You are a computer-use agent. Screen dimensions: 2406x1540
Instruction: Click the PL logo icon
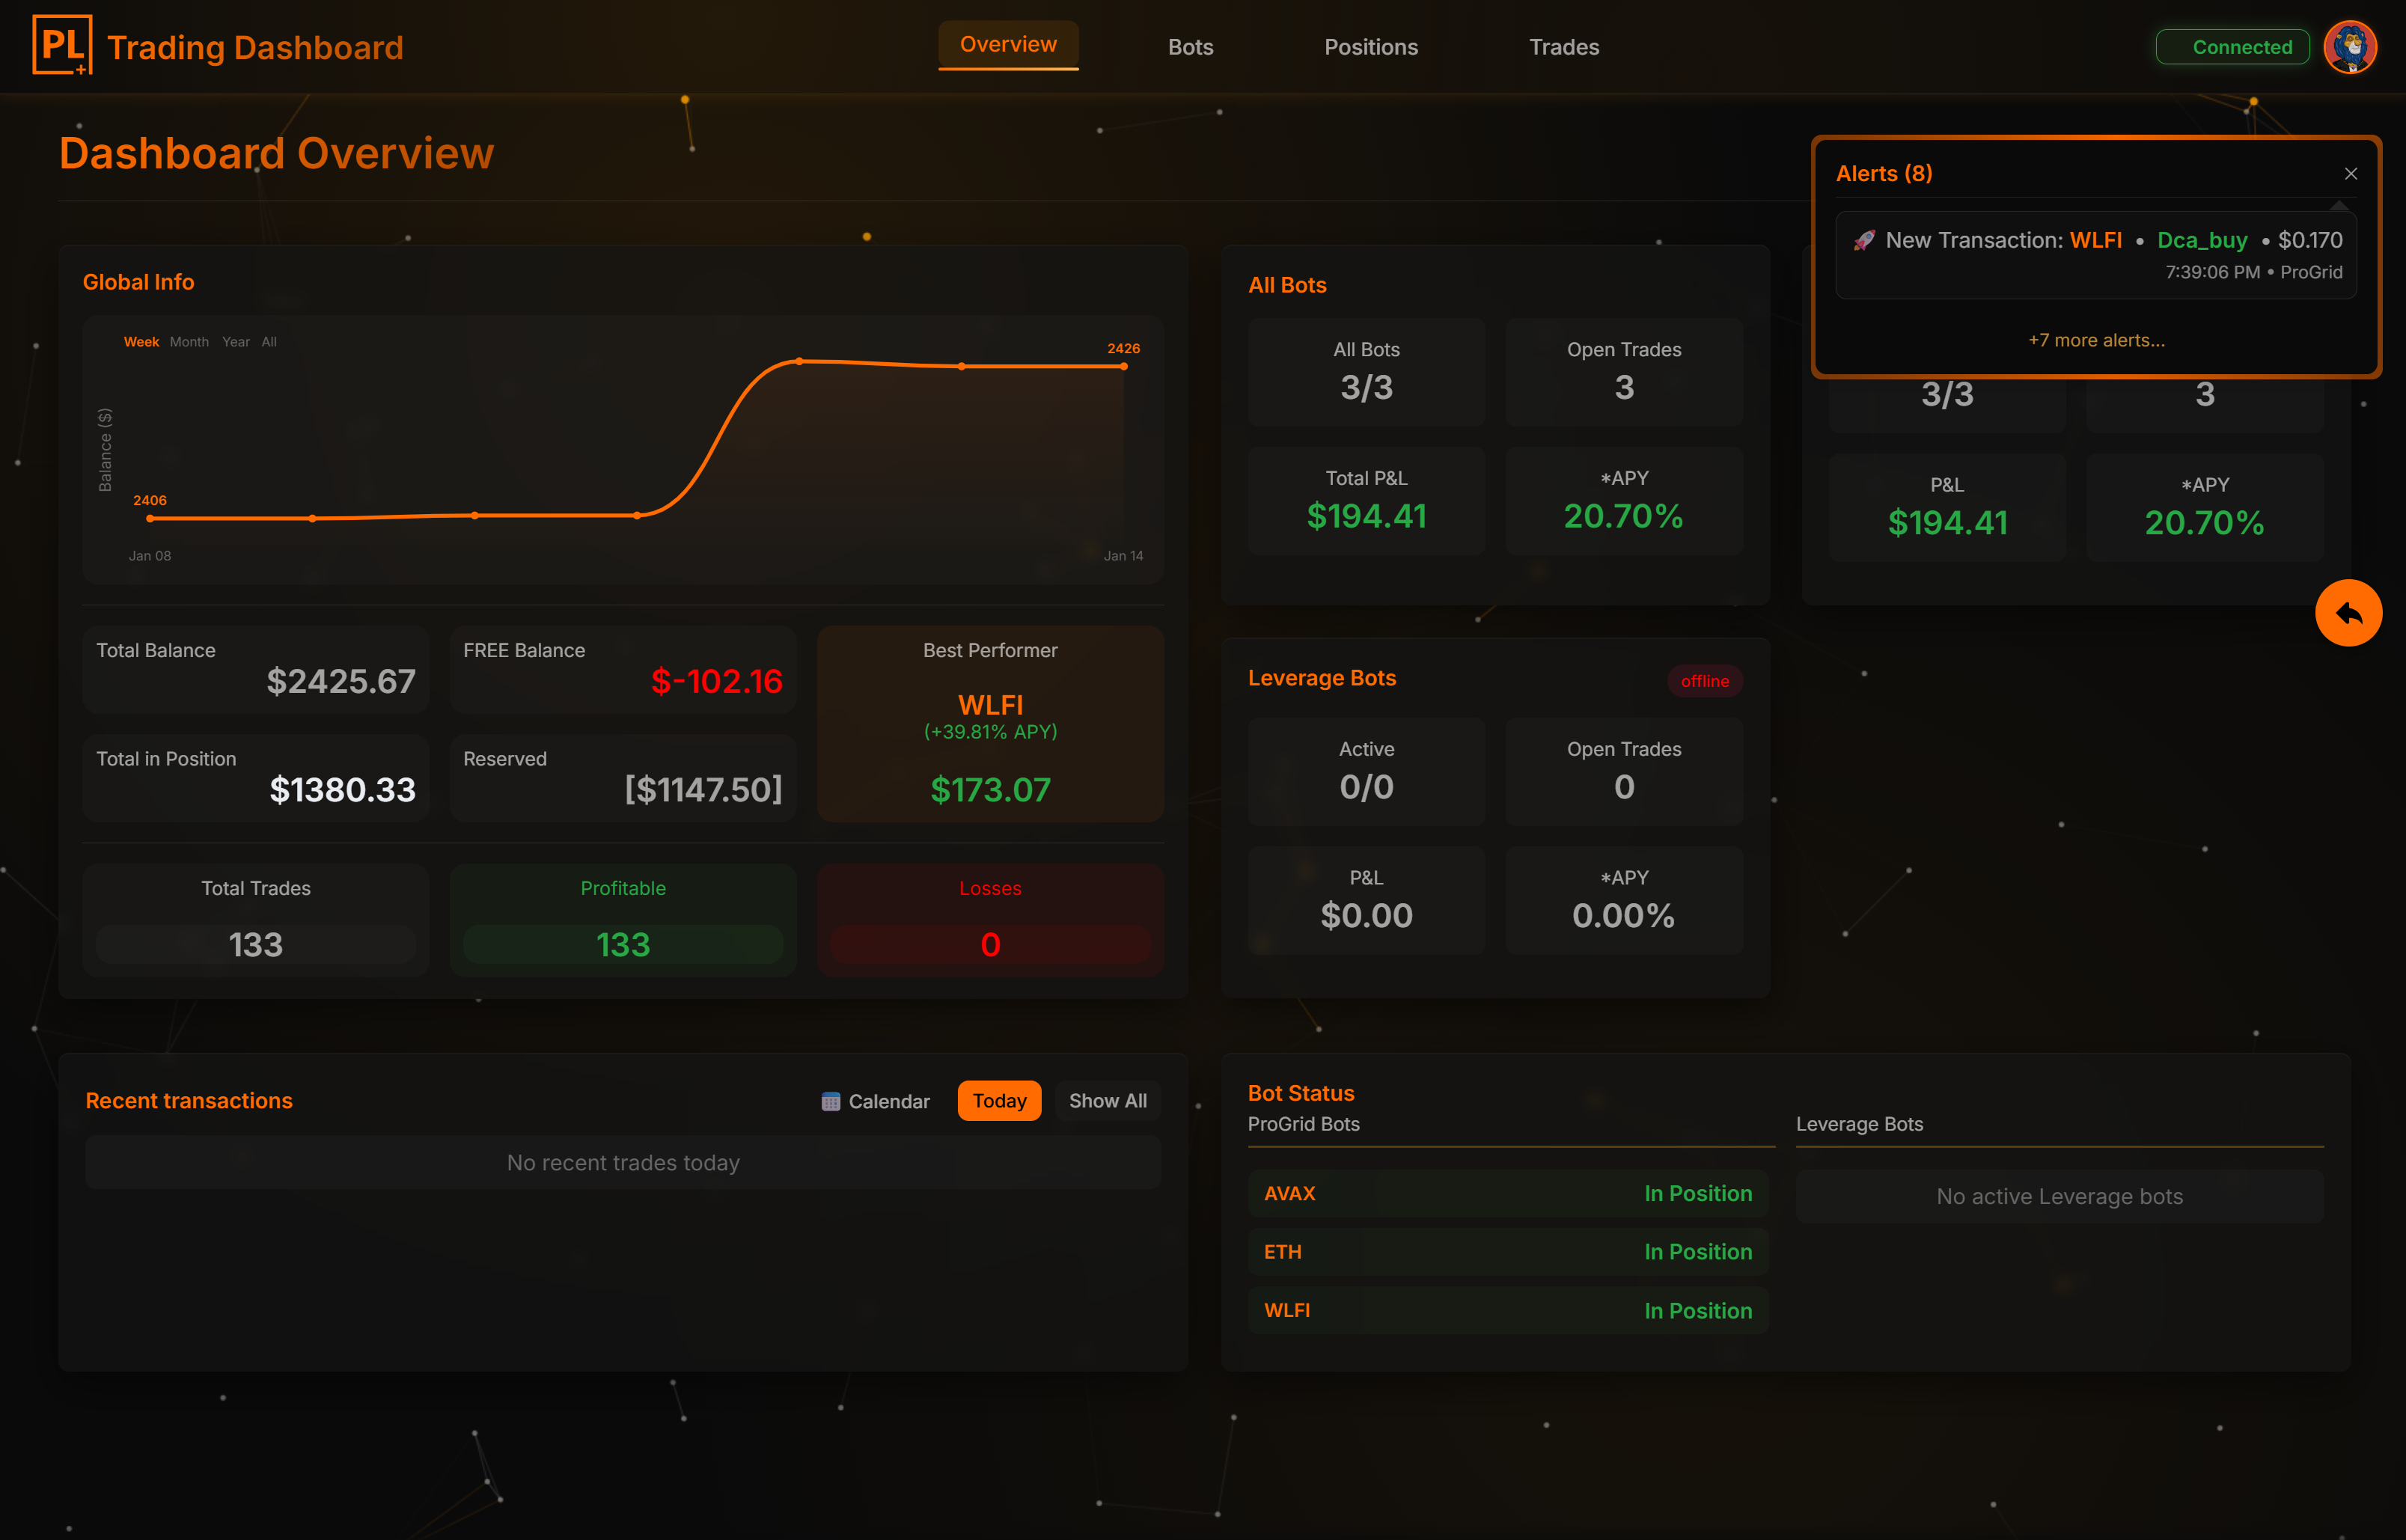coord(62,44)
